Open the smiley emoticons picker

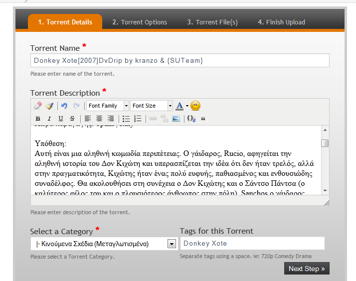[195, 106]
